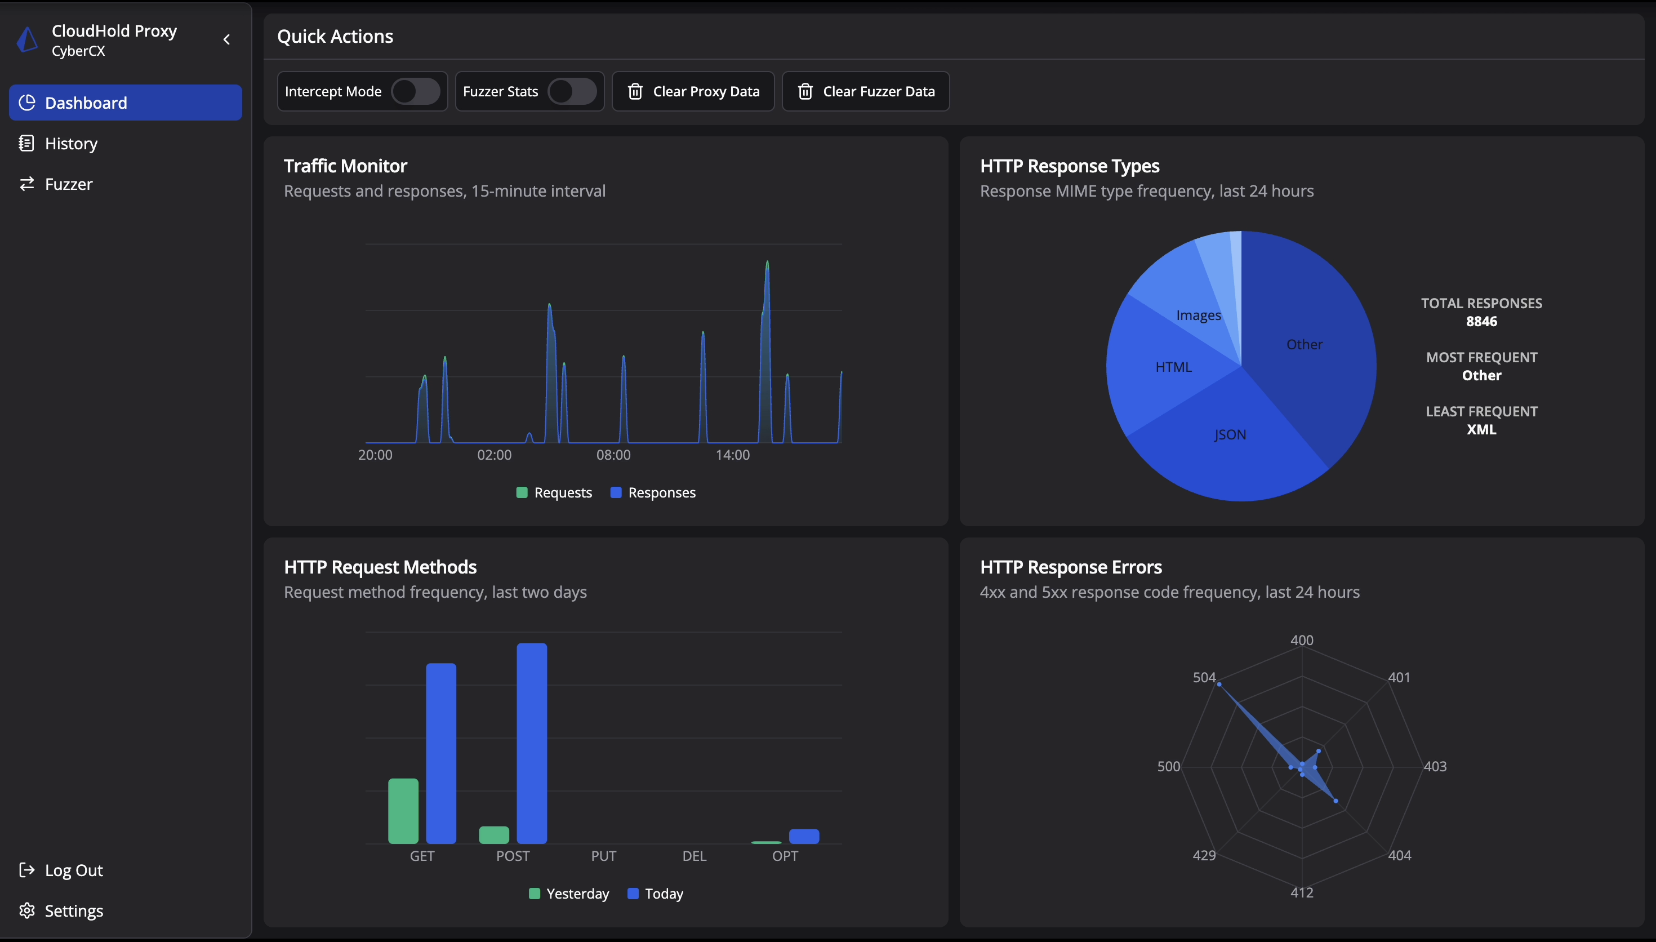Select the Fuzzer arrows icon
This screenshot has width=1656, height=942.
point(27,184)
